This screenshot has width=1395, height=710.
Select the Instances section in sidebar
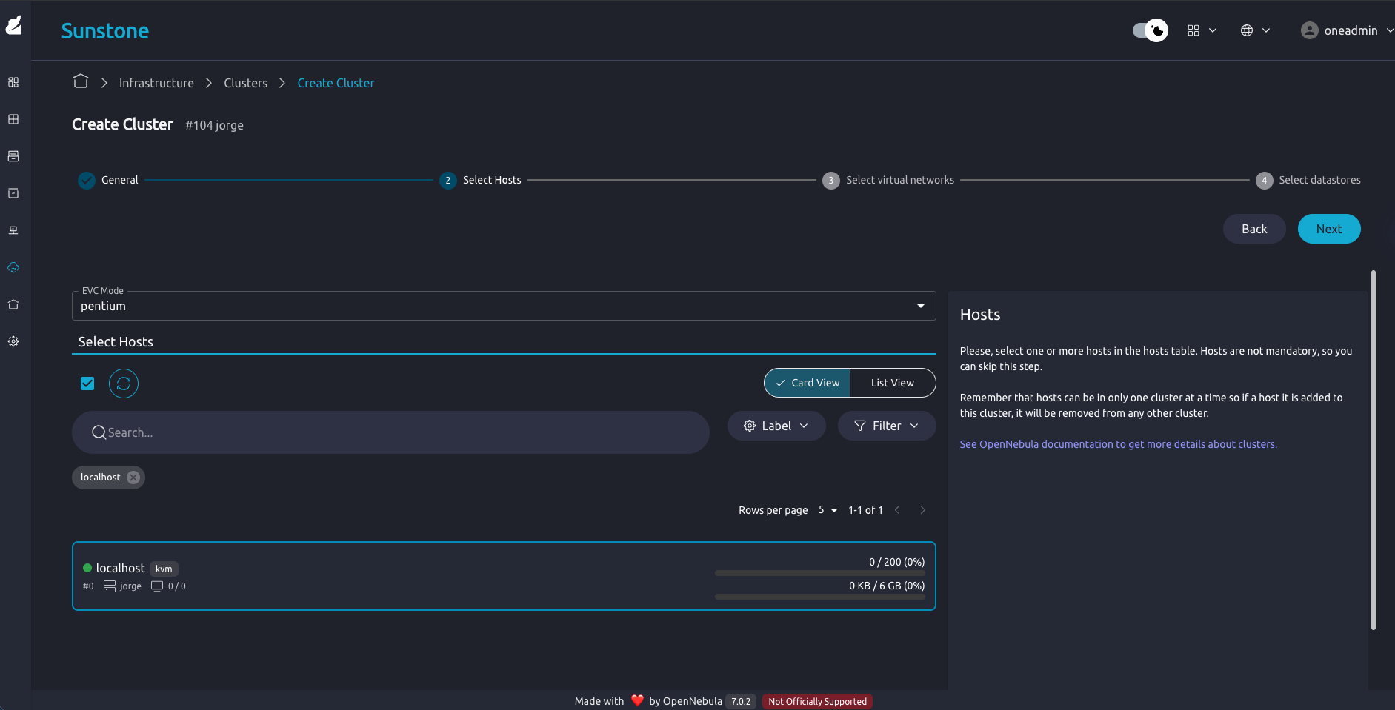click(13, 118)
